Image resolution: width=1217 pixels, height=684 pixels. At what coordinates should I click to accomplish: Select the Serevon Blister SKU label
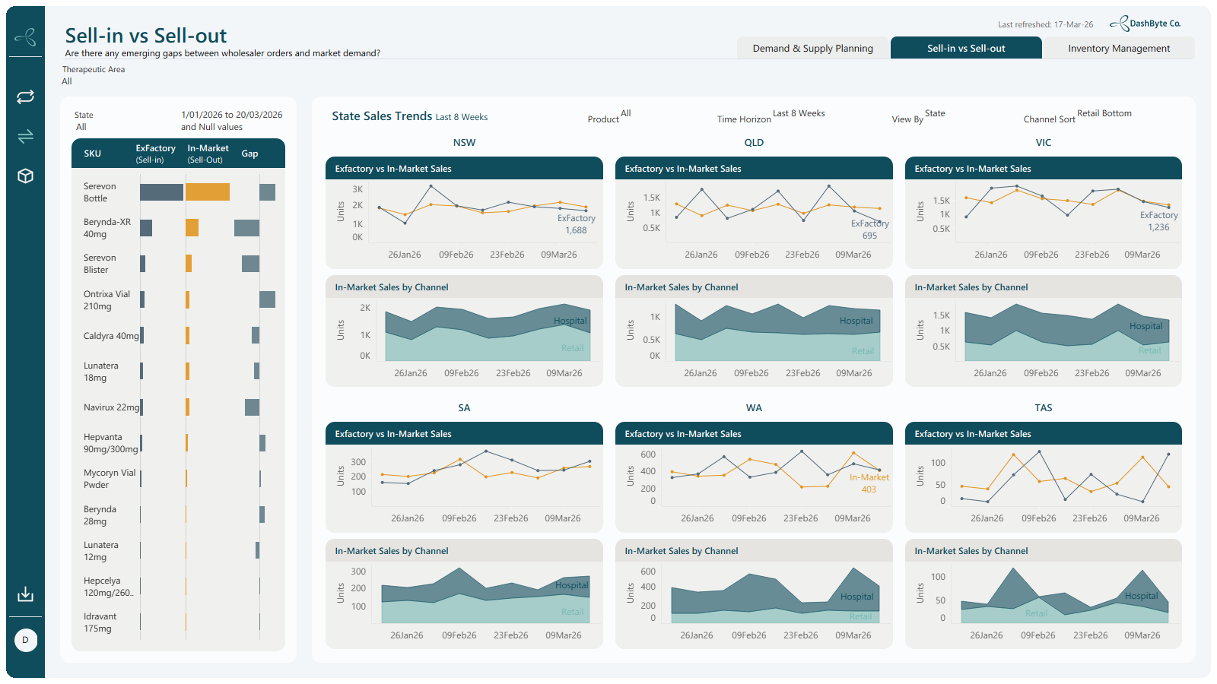click(100, 264)
